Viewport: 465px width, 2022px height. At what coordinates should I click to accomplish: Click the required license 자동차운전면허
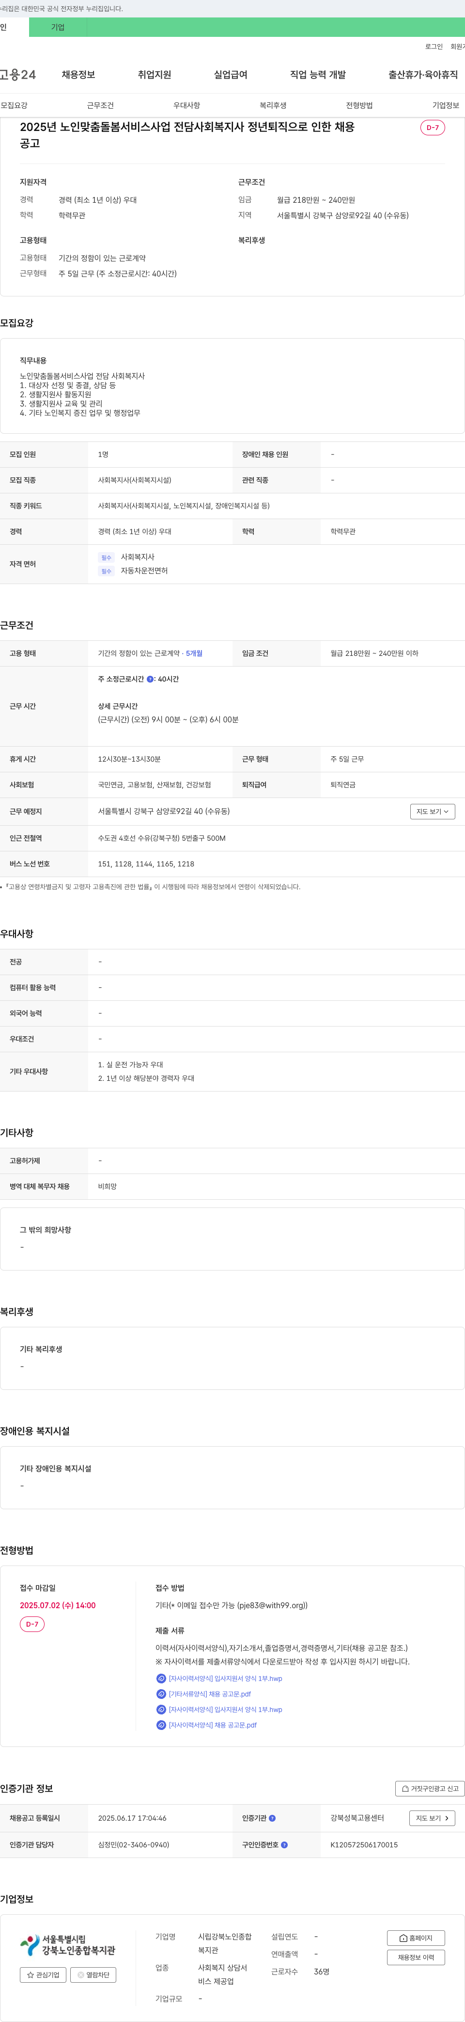[x=144, y=571]
